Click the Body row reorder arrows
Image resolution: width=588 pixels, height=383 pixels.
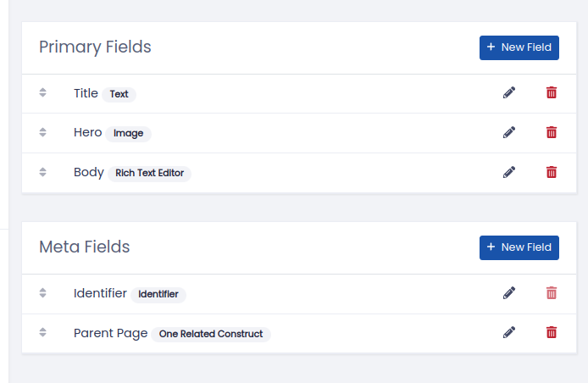click(x=42, y=172)
